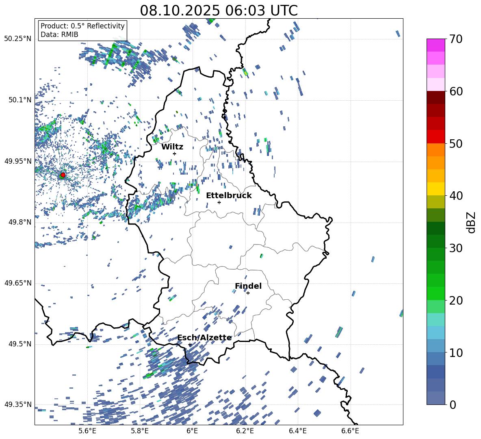Select the Ettelbruck city label

coord(229,196)
